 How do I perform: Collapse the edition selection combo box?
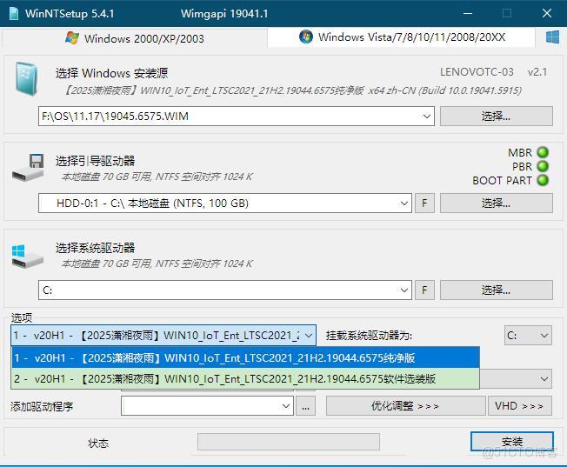pyautogui.click(x=309, y=336)
